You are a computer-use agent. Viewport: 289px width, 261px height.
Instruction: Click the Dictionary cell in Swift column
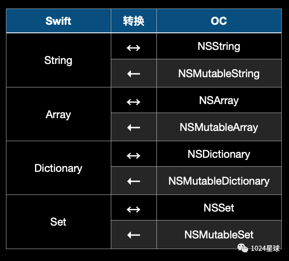tap(58, 168)
